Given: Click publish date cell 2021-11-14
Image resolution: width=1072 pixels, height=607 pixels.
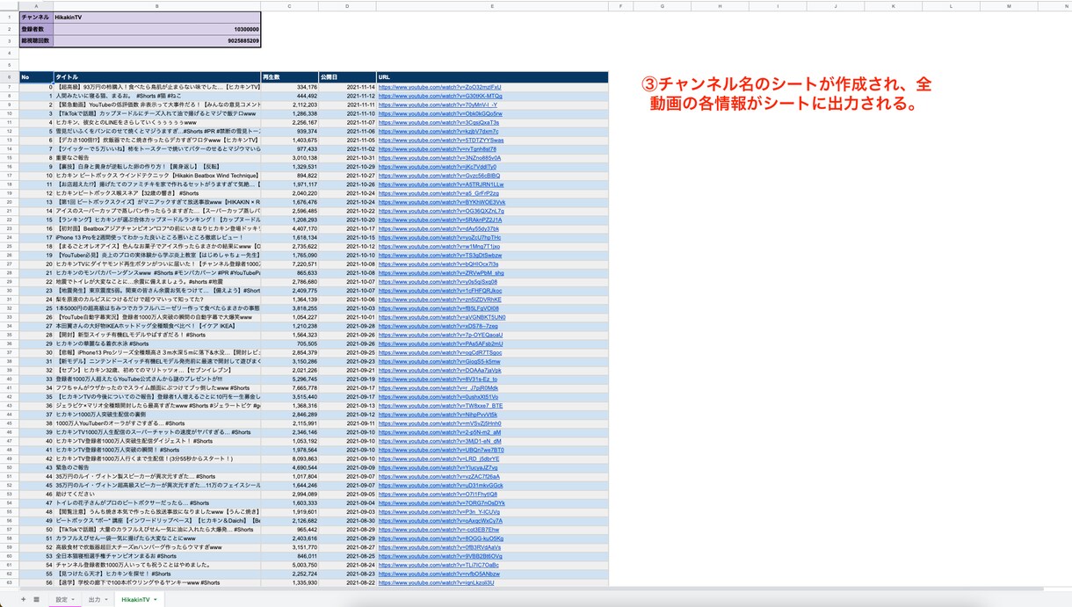Looking at the screenshot, I should pos(348,88).
